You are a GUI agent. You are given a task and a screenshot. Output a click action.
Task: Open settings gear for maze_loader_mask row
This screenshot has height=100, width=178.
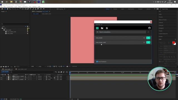click(144, 42)
